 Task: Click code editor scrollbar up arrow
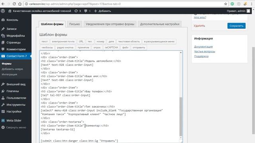(180, 53)
